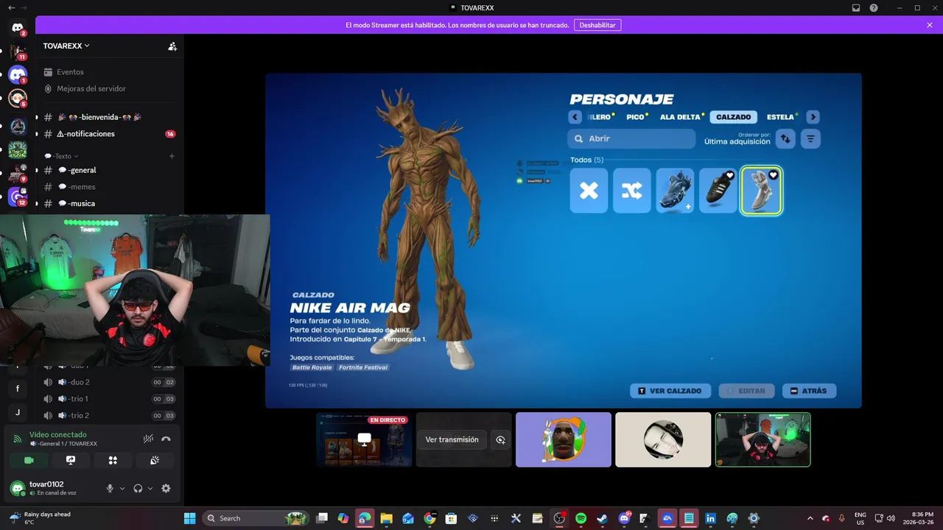Mute the microphone in user panel

(111, 488)
